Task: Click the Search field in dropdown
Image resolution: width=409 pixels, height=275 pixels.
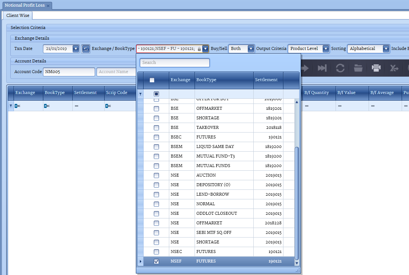Action: pos(174,63)
